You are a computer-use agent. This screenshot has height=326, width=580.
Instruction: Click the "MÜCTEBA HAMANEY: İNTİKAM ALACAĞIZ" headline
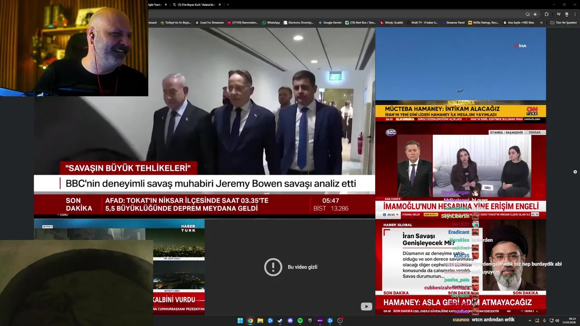pos(442,109)
